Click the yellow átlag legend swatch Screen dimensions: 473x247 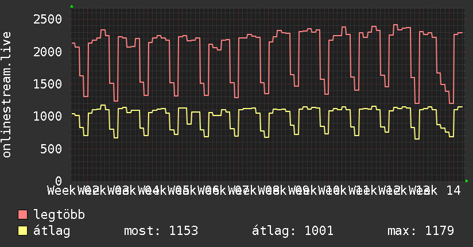click(23, 231)
